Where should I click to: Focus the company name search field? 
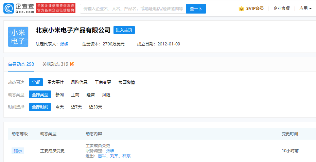pyautogui.click(x=133, y=9)
